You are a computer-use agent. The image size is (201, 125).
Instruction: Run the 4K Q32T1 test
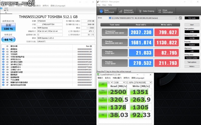103,100
